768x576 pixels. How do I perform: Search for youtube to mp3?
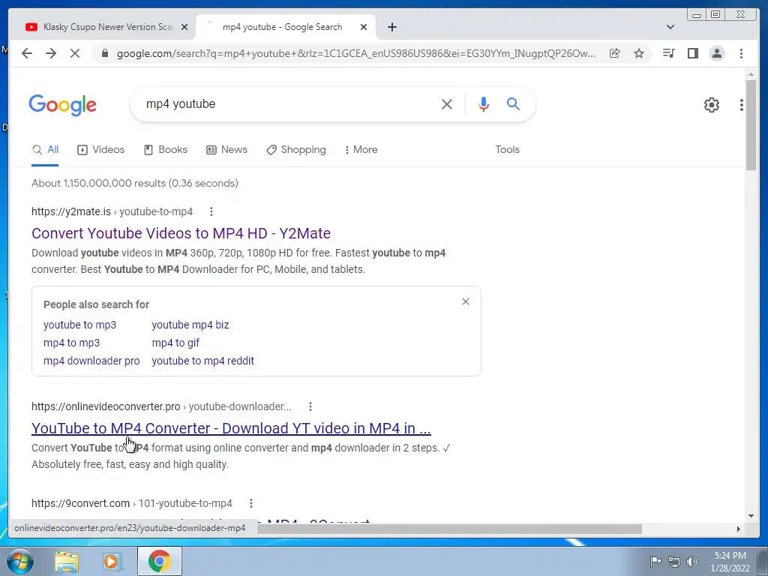tap(79, 325)
